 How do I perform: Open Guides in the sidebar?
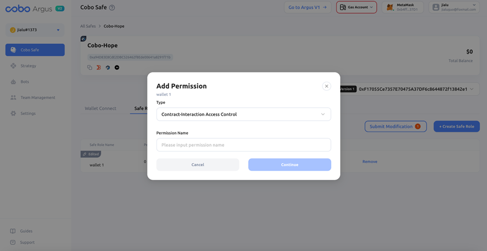[x=26, y=231]
